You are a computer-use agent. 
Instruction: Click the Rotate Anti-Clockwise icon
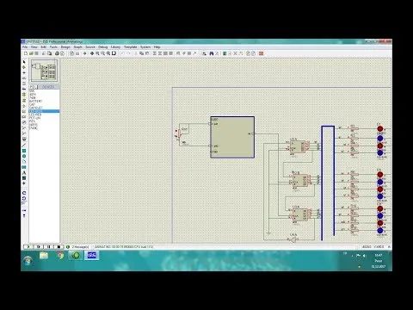pos(24,198)
